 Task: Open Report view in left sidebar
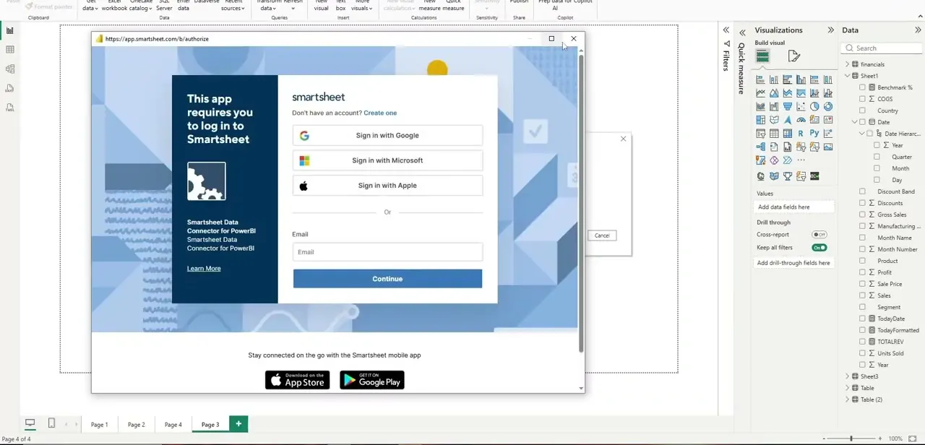tap(10, 30)
